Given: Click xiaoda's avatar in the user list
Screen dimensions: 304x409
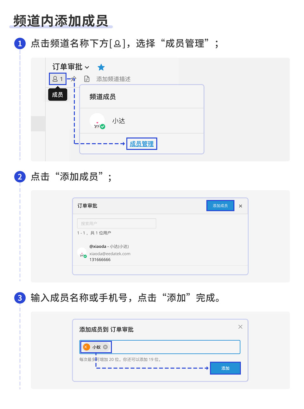Looking at the screenshot, I should [82, 253].
